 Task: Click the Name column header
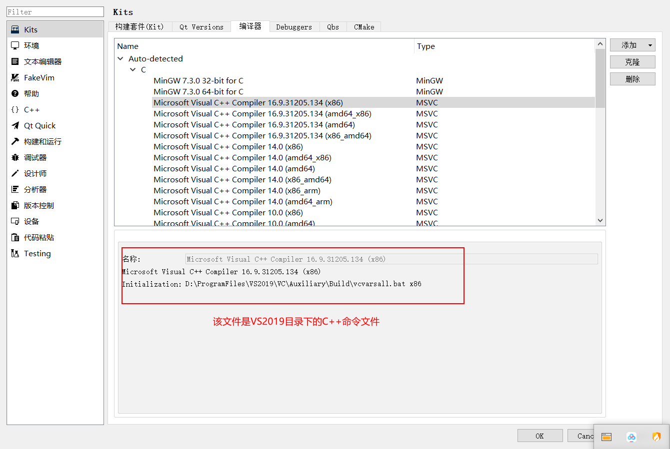tap(264, 46)
